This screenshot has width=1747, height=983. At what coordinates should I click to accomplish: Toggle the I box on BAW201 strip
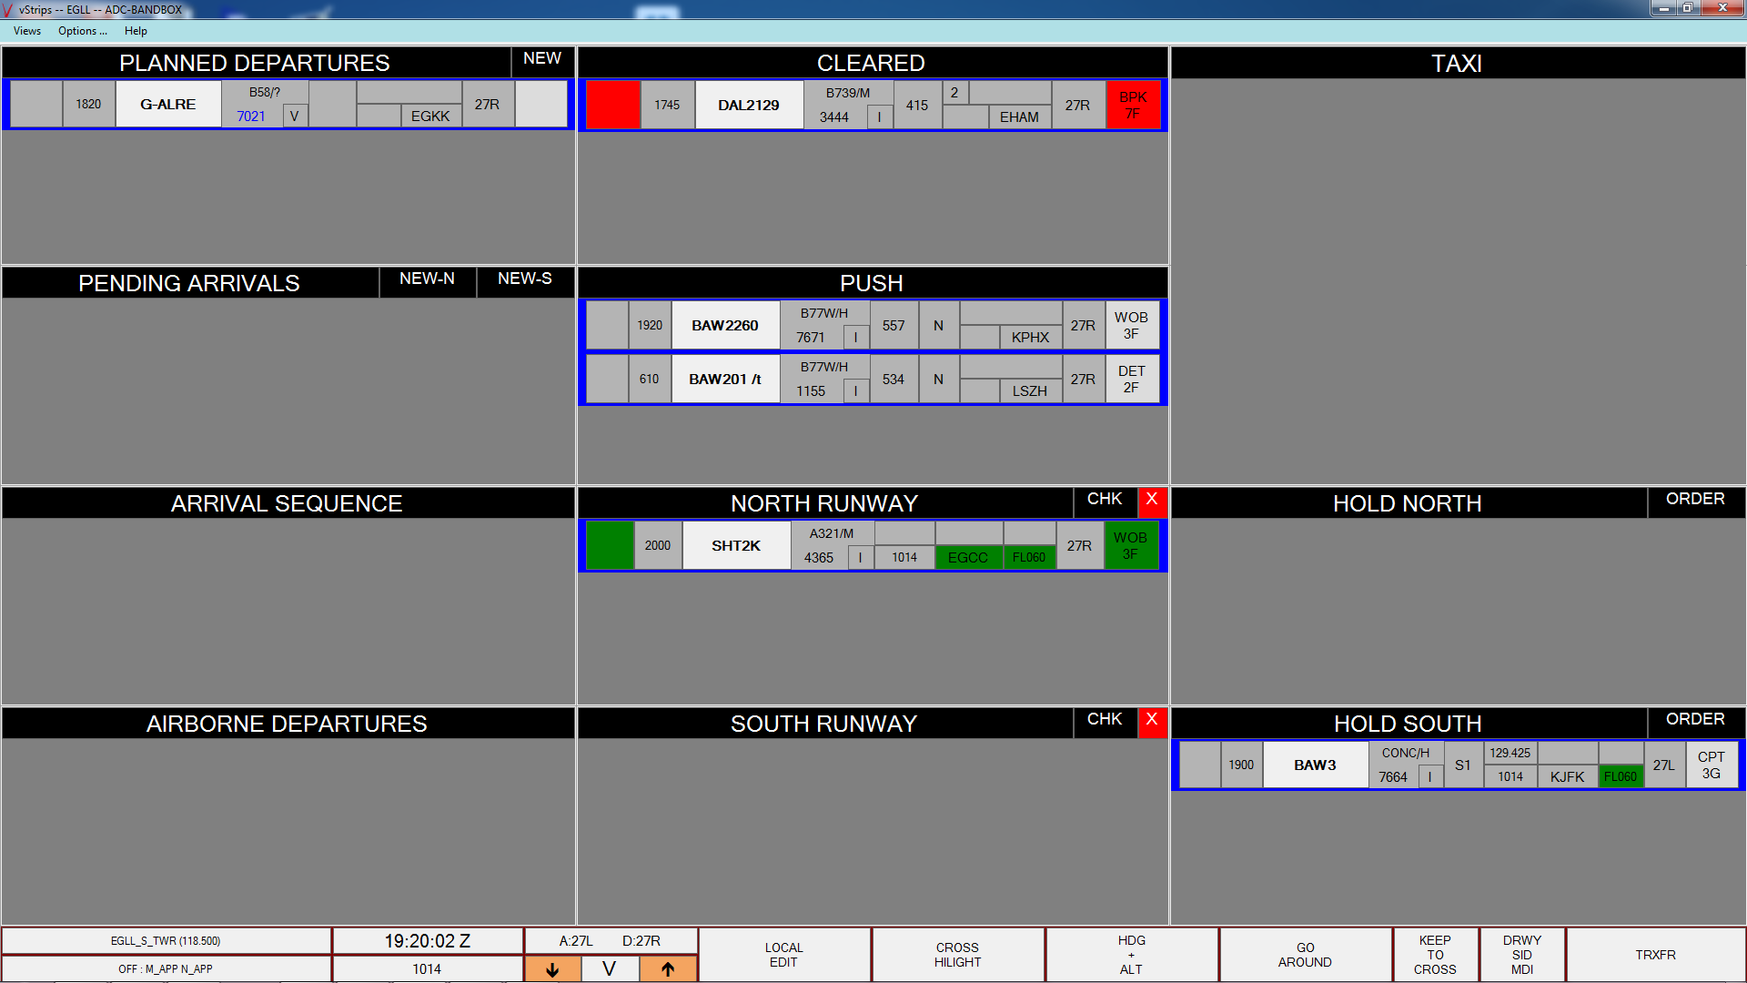(855, 390)
